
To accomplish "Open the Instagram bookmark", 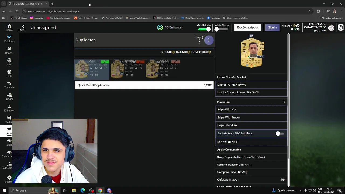I will pos(37,18).
